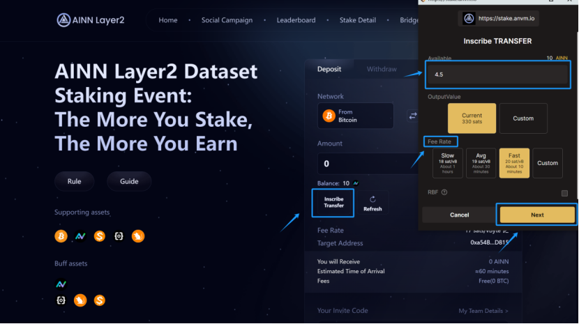This screenshot has width=579, height=324.
Task: Click the Free(0 BTC) fees value
Action: coord(494,281)
